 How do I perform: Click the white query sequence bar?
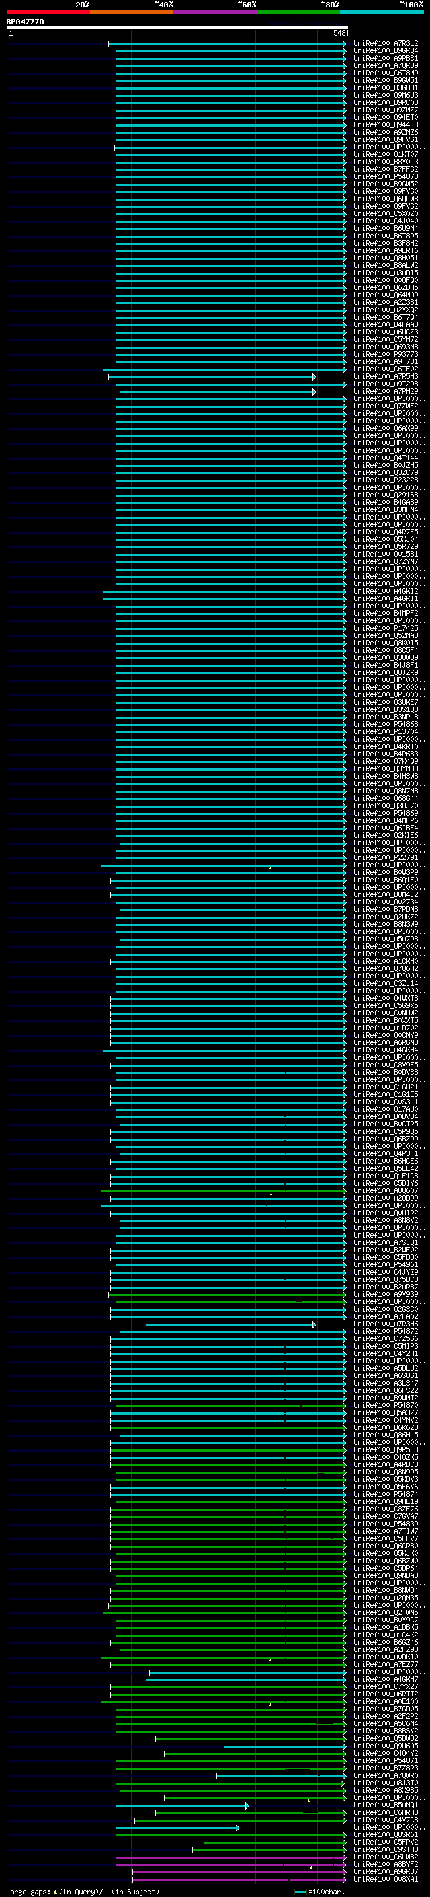177,28
